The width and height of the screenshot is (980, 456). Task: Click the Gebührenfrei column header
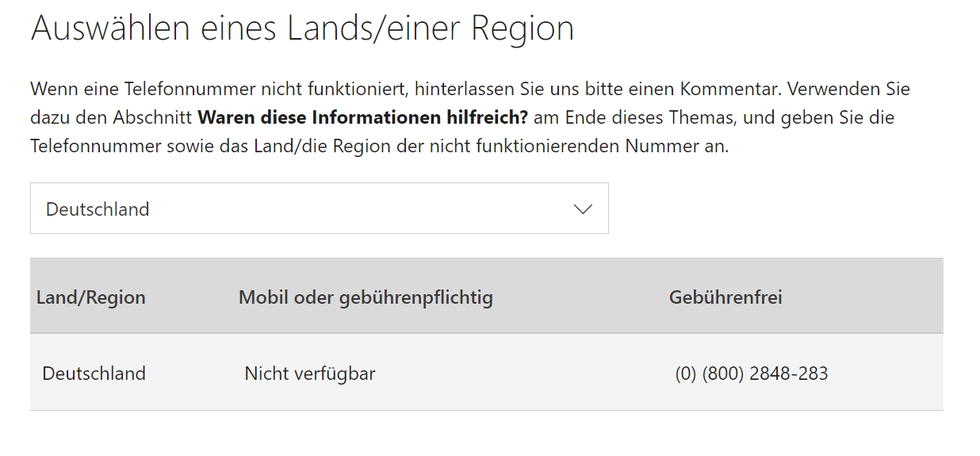pos(725,297)
